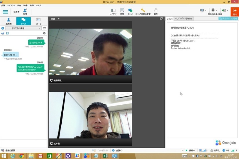
Task: Clear the chat with the X icon
Action: 44,33
